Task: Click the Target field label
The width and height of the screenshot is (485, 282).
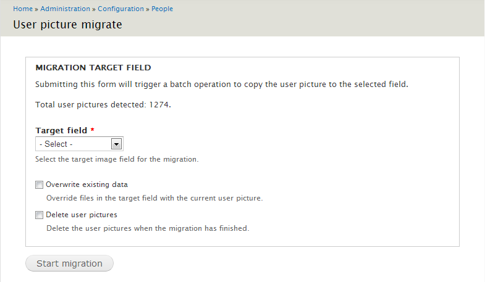Action: click(x=61, y=130)
